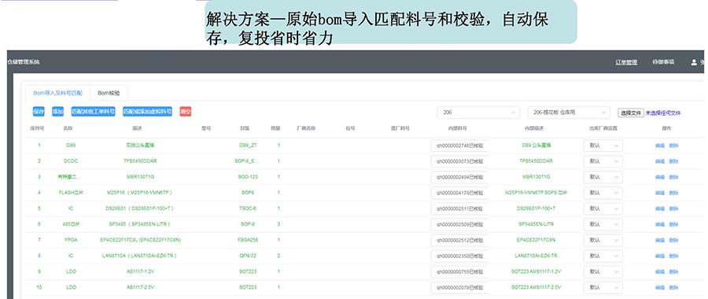Click the 编辑 link in row 1
This screenshot has height=299, width=708.
pos(660,146)
